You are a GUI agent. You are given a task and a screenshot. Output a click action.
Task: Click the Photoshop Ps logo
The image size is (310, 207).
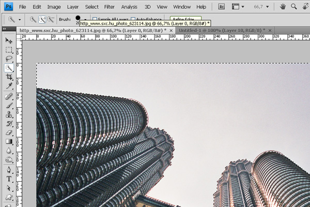click(8, 7)
